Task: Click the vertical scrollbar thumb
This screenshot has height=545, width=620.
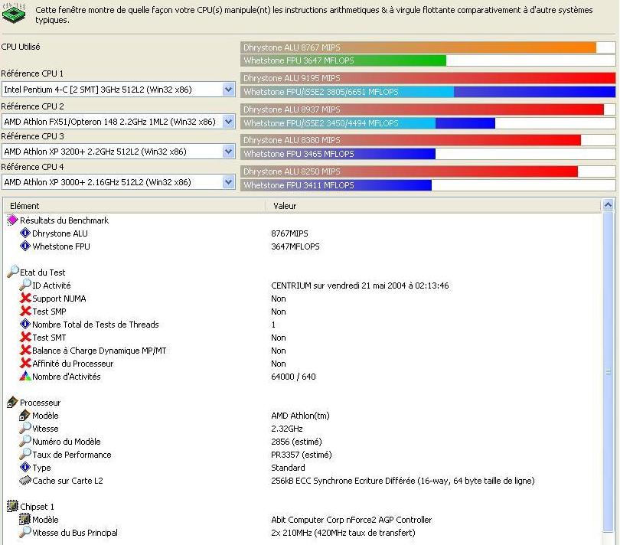Action: 609,372
